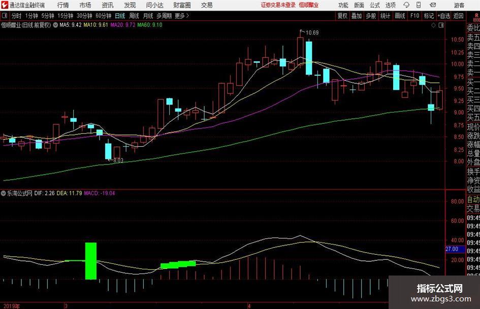Click the 复权 toolbar button
Viewport: 480px width, 309px height.
click(x=342, y=16)
